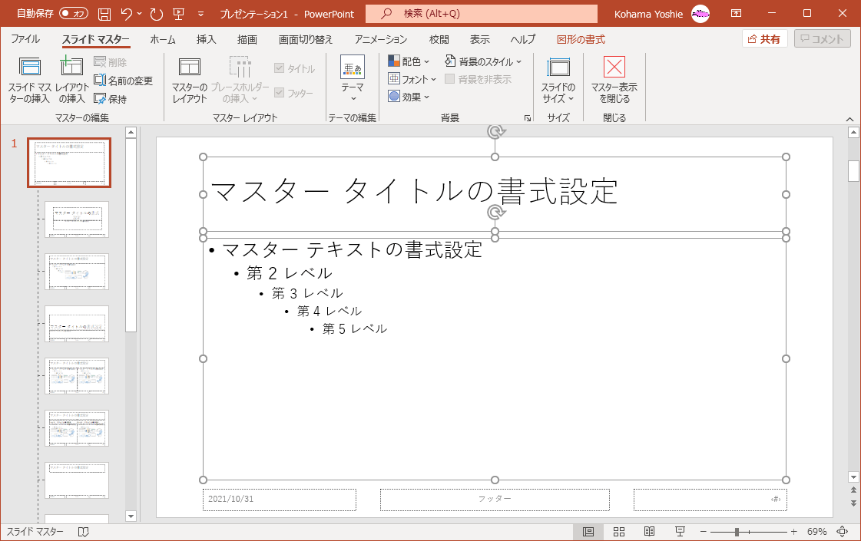Select the third layout thumbnail
Image resolution: width=861 pixels, height=541 pixels.
[77, 324]
